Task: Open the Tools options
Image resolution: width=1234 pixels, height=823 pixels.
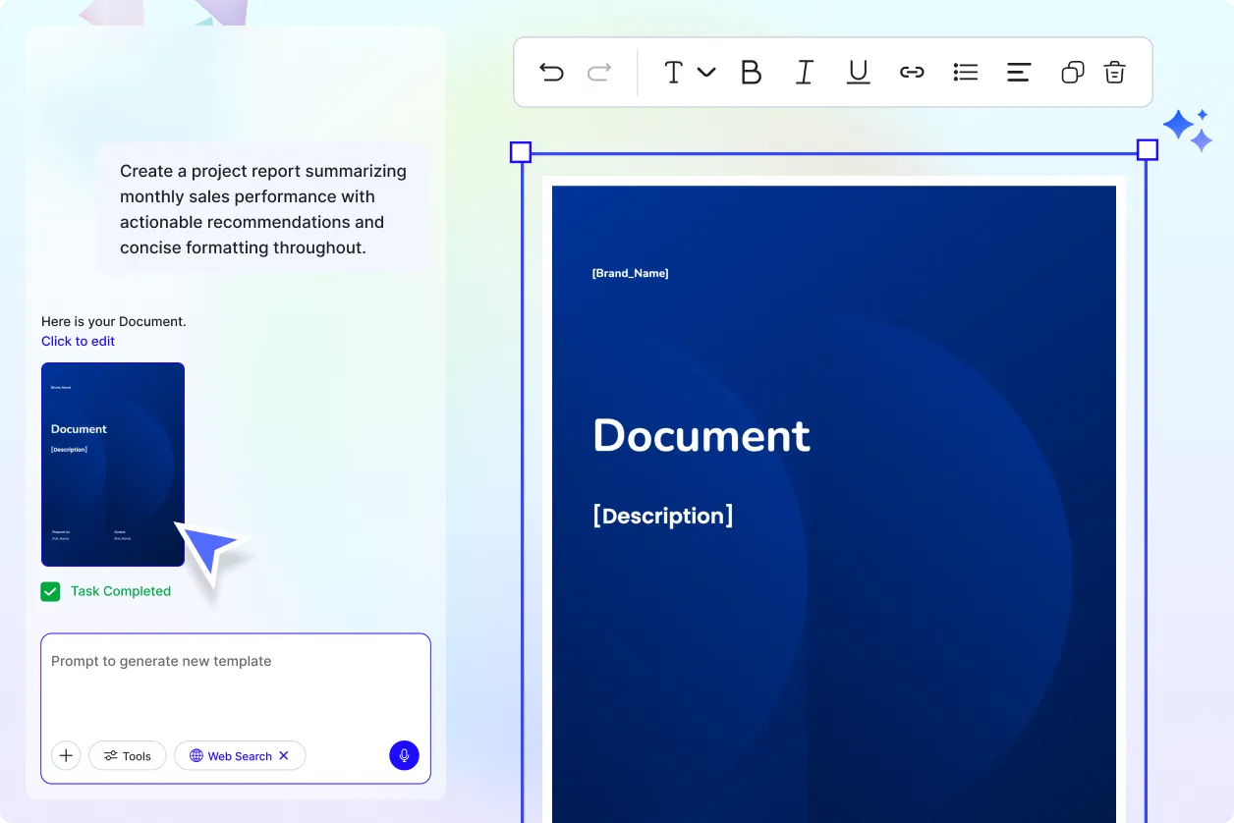Action: pos(128,755)
